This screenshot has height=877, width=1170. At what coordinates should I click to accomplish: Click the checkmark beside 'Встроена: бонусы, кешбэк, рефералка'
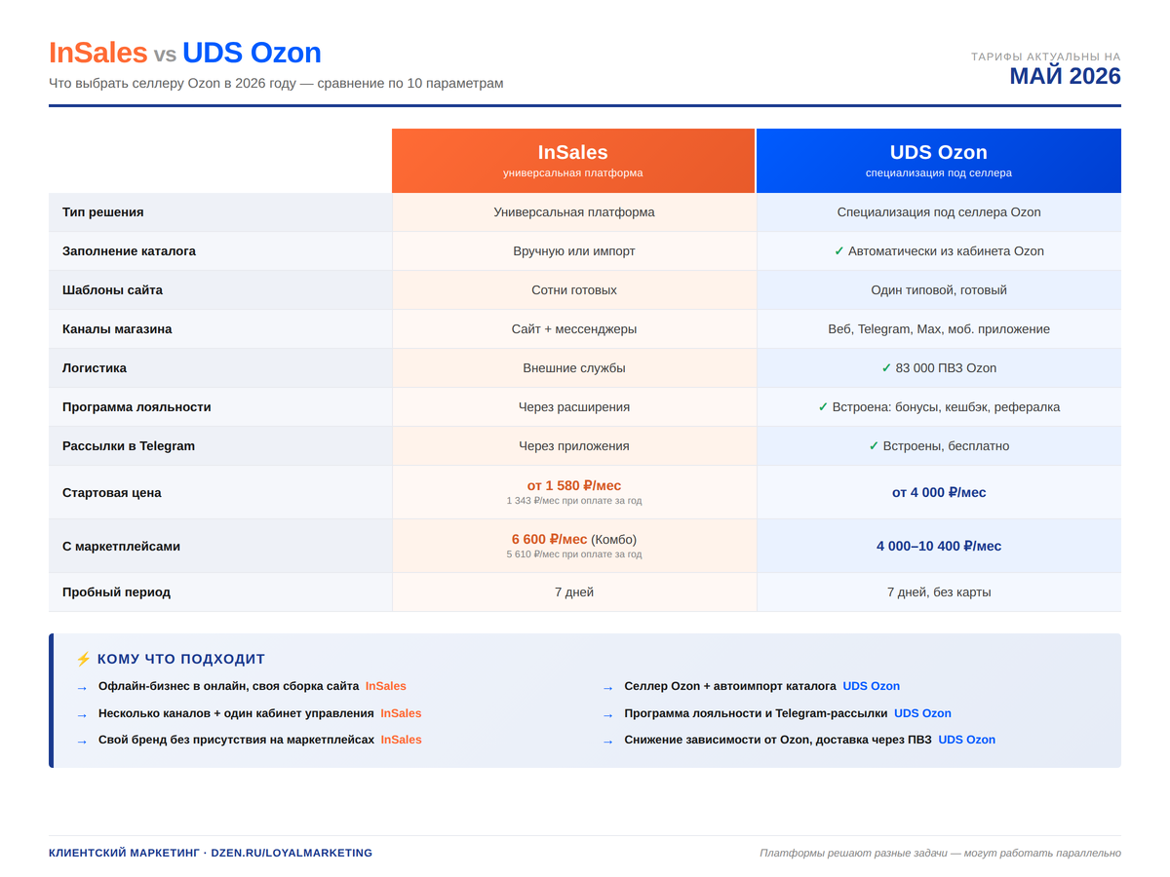824,407
